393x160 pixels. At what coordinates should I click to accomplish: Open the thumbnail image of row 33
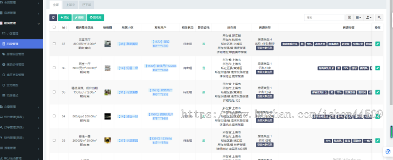(x=107, y=140)
